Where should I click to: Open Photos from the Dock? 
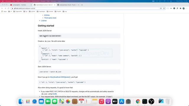pyautogui.click(x=68, y=101)
